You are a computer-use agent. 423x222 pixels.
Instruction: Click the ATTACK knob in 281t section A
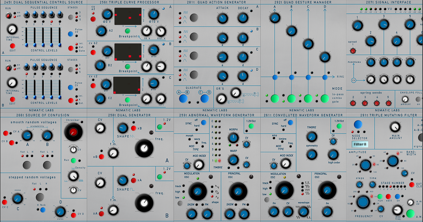(222, 18)
